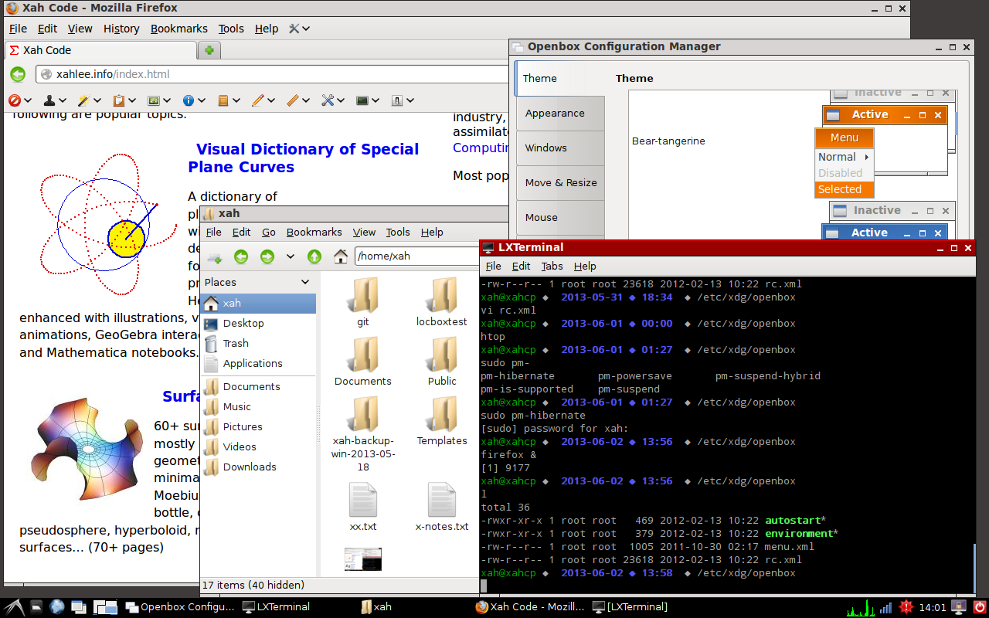Open Firefox Bookmarks menu

pos(179,29)
